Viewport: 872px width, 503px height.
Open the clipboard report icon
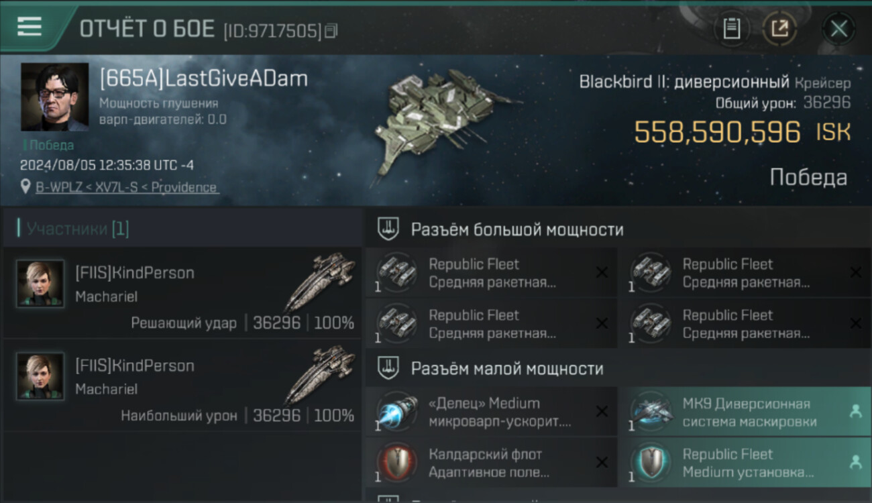pyautogui.click(x=732, y=29)
